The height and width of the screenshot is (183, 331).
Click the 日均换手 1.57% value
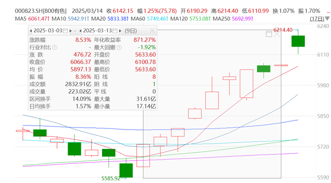tap(83, 107)
